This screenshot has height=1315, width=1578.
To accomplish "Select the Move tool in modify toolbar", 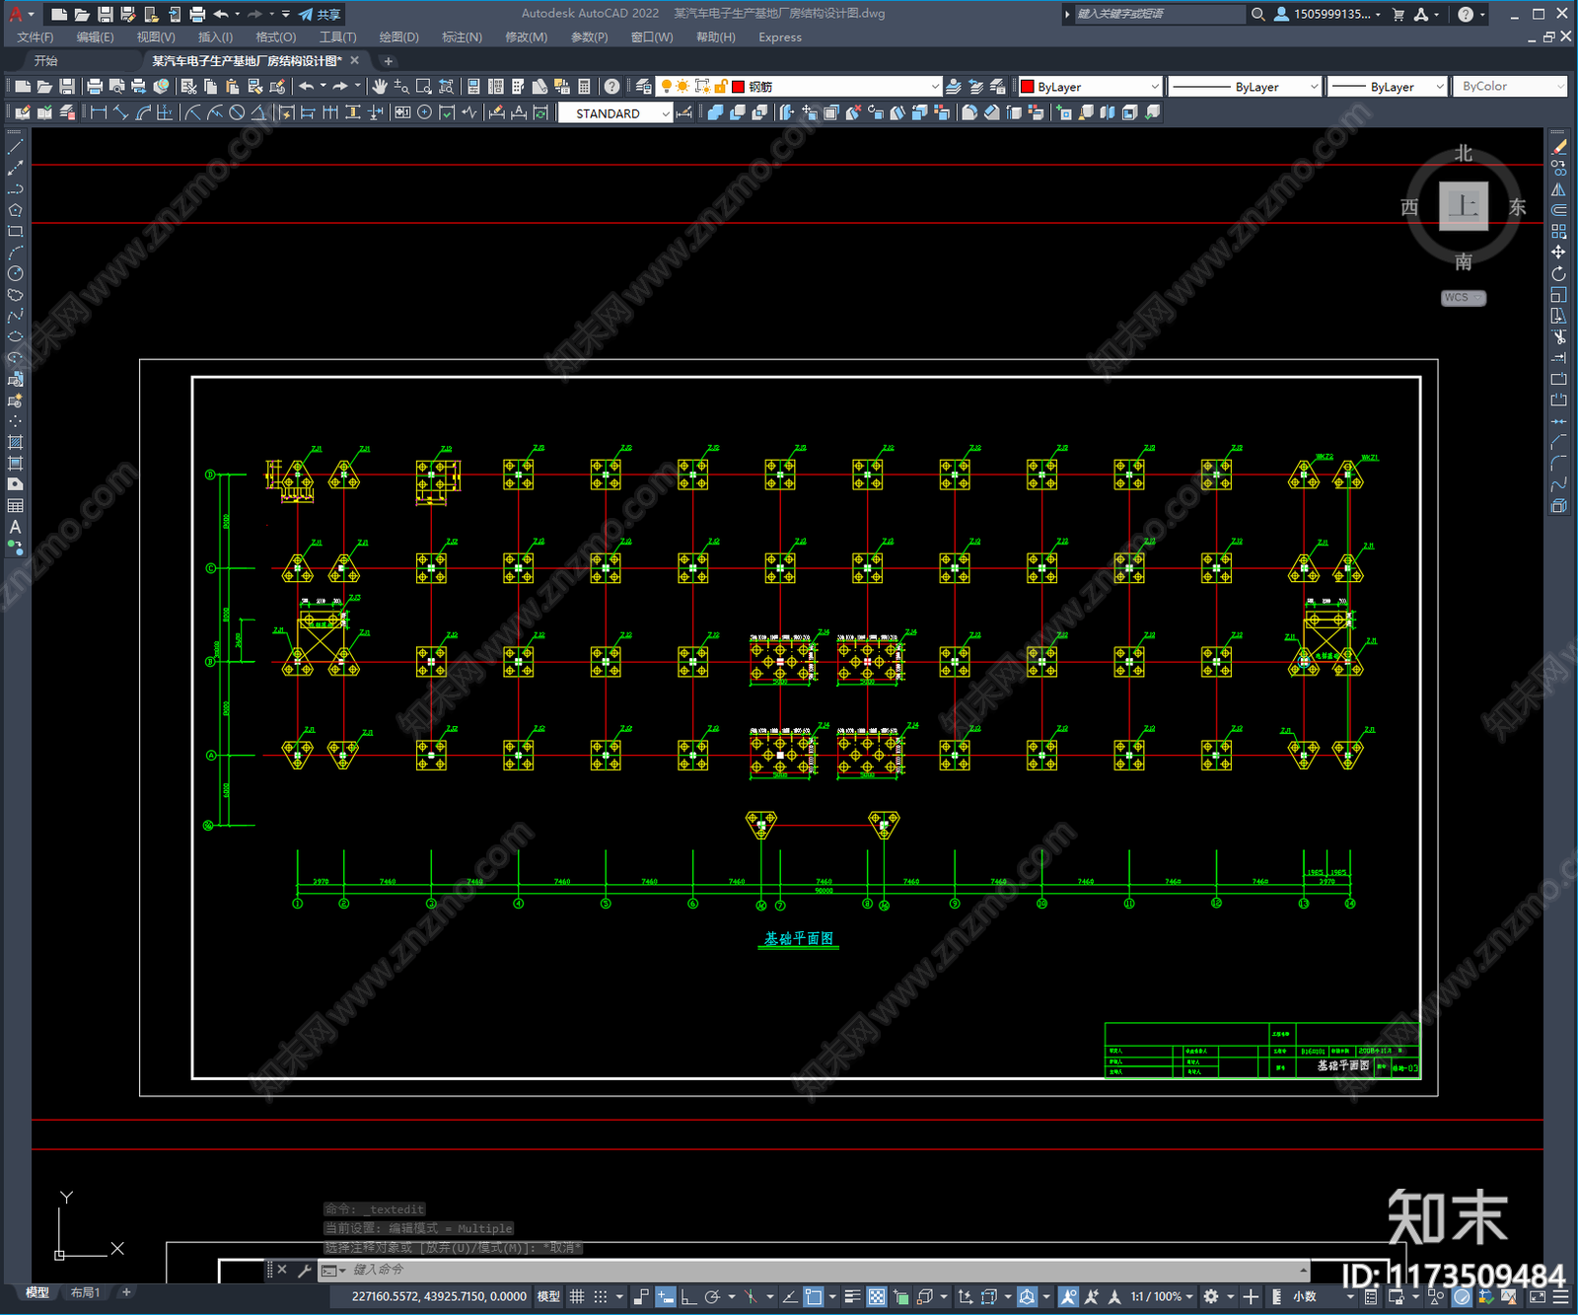I will (x=1558, y=253).
